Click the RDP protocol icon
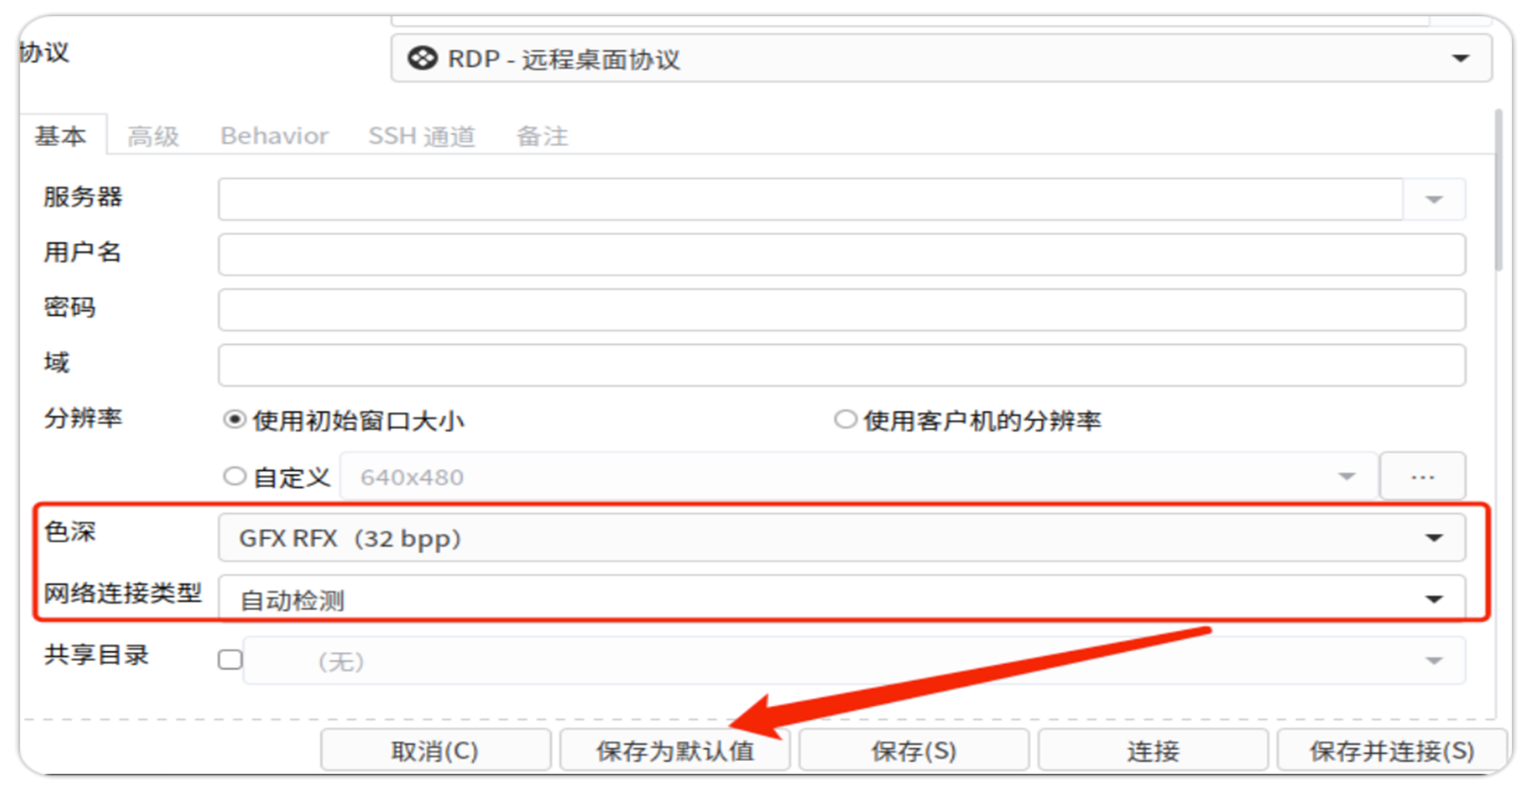This screenshot has width=1532, height=786. pyautogui.click(x=423, y=59)
